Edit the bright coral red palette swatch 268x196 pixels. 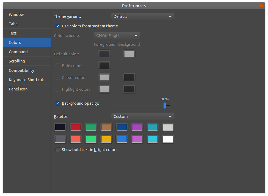click(76, 139)
